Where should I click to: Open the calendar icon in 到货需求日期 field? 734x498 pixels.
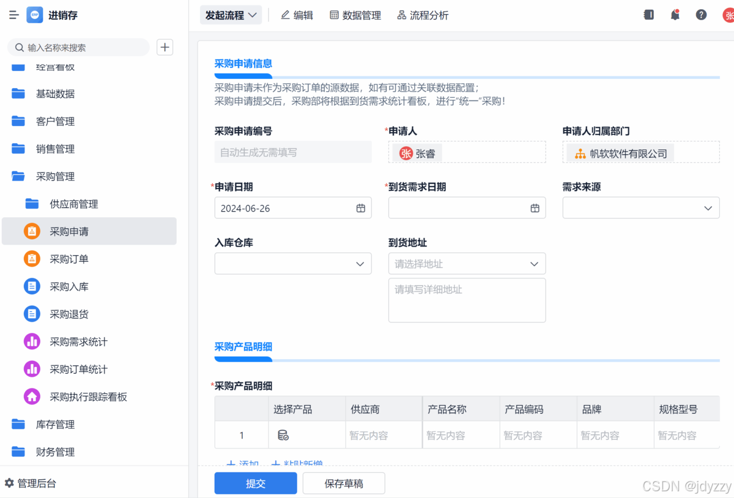point(535,208)
